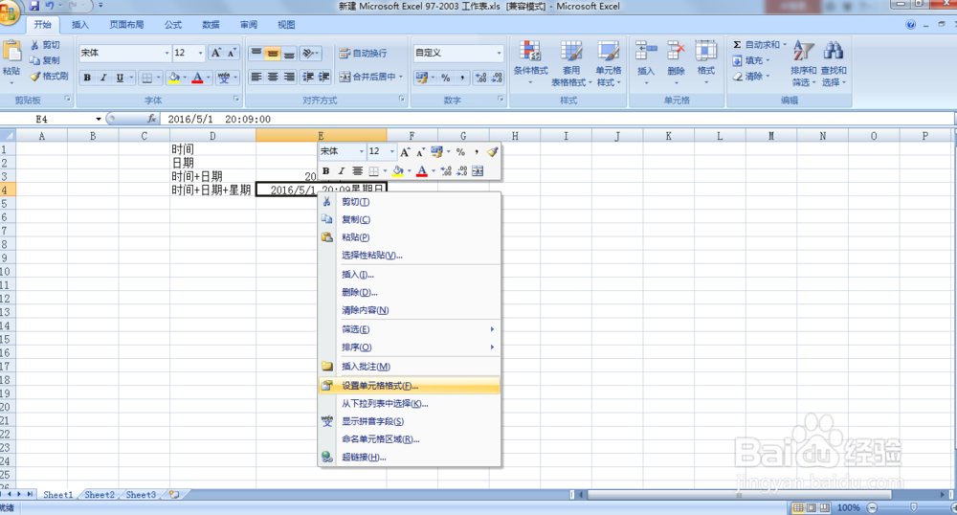Click the font color button in the mini toolbar
The height and width of the screenshot is (515, 957).
(421, 171)
